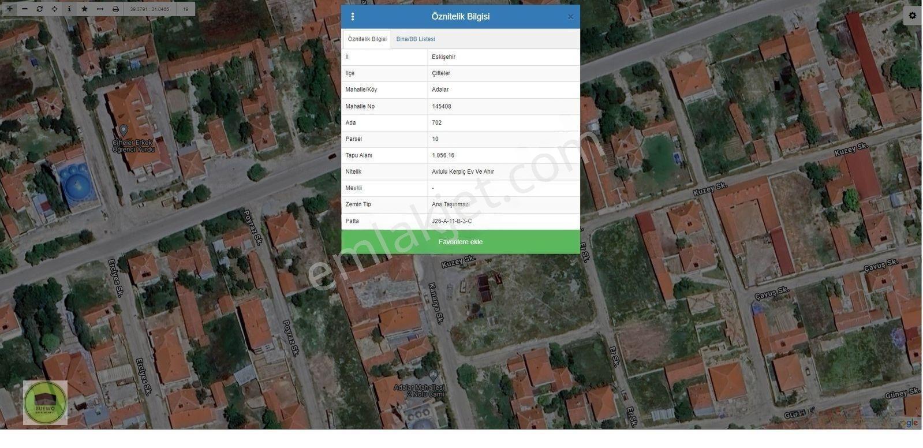Select the info query tool
The width and height of the screenshot is (923, 448).
coord(69,9)
